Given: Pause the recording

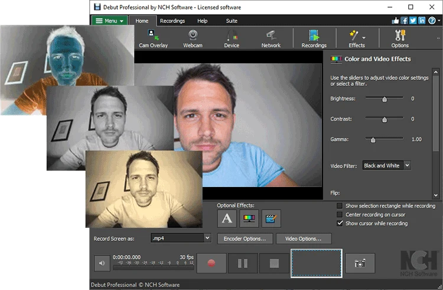Looking at the screenshot, I should tap(243, 263).
